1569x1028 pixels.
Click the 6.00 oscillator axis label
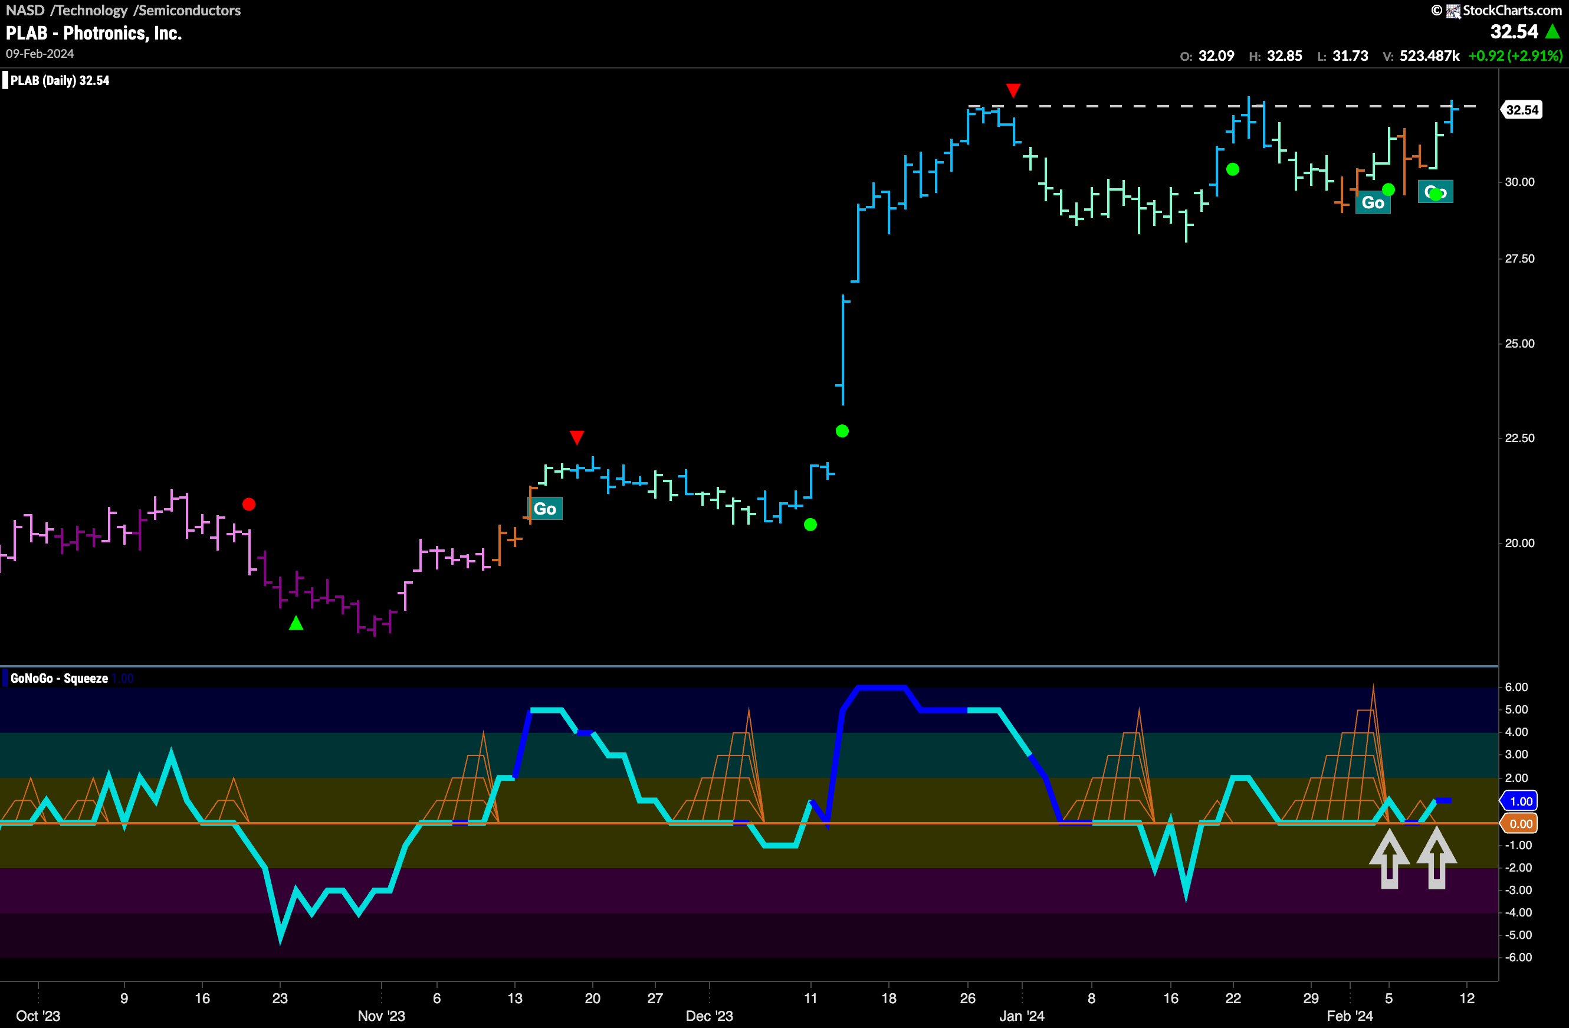coord(1517,687)
